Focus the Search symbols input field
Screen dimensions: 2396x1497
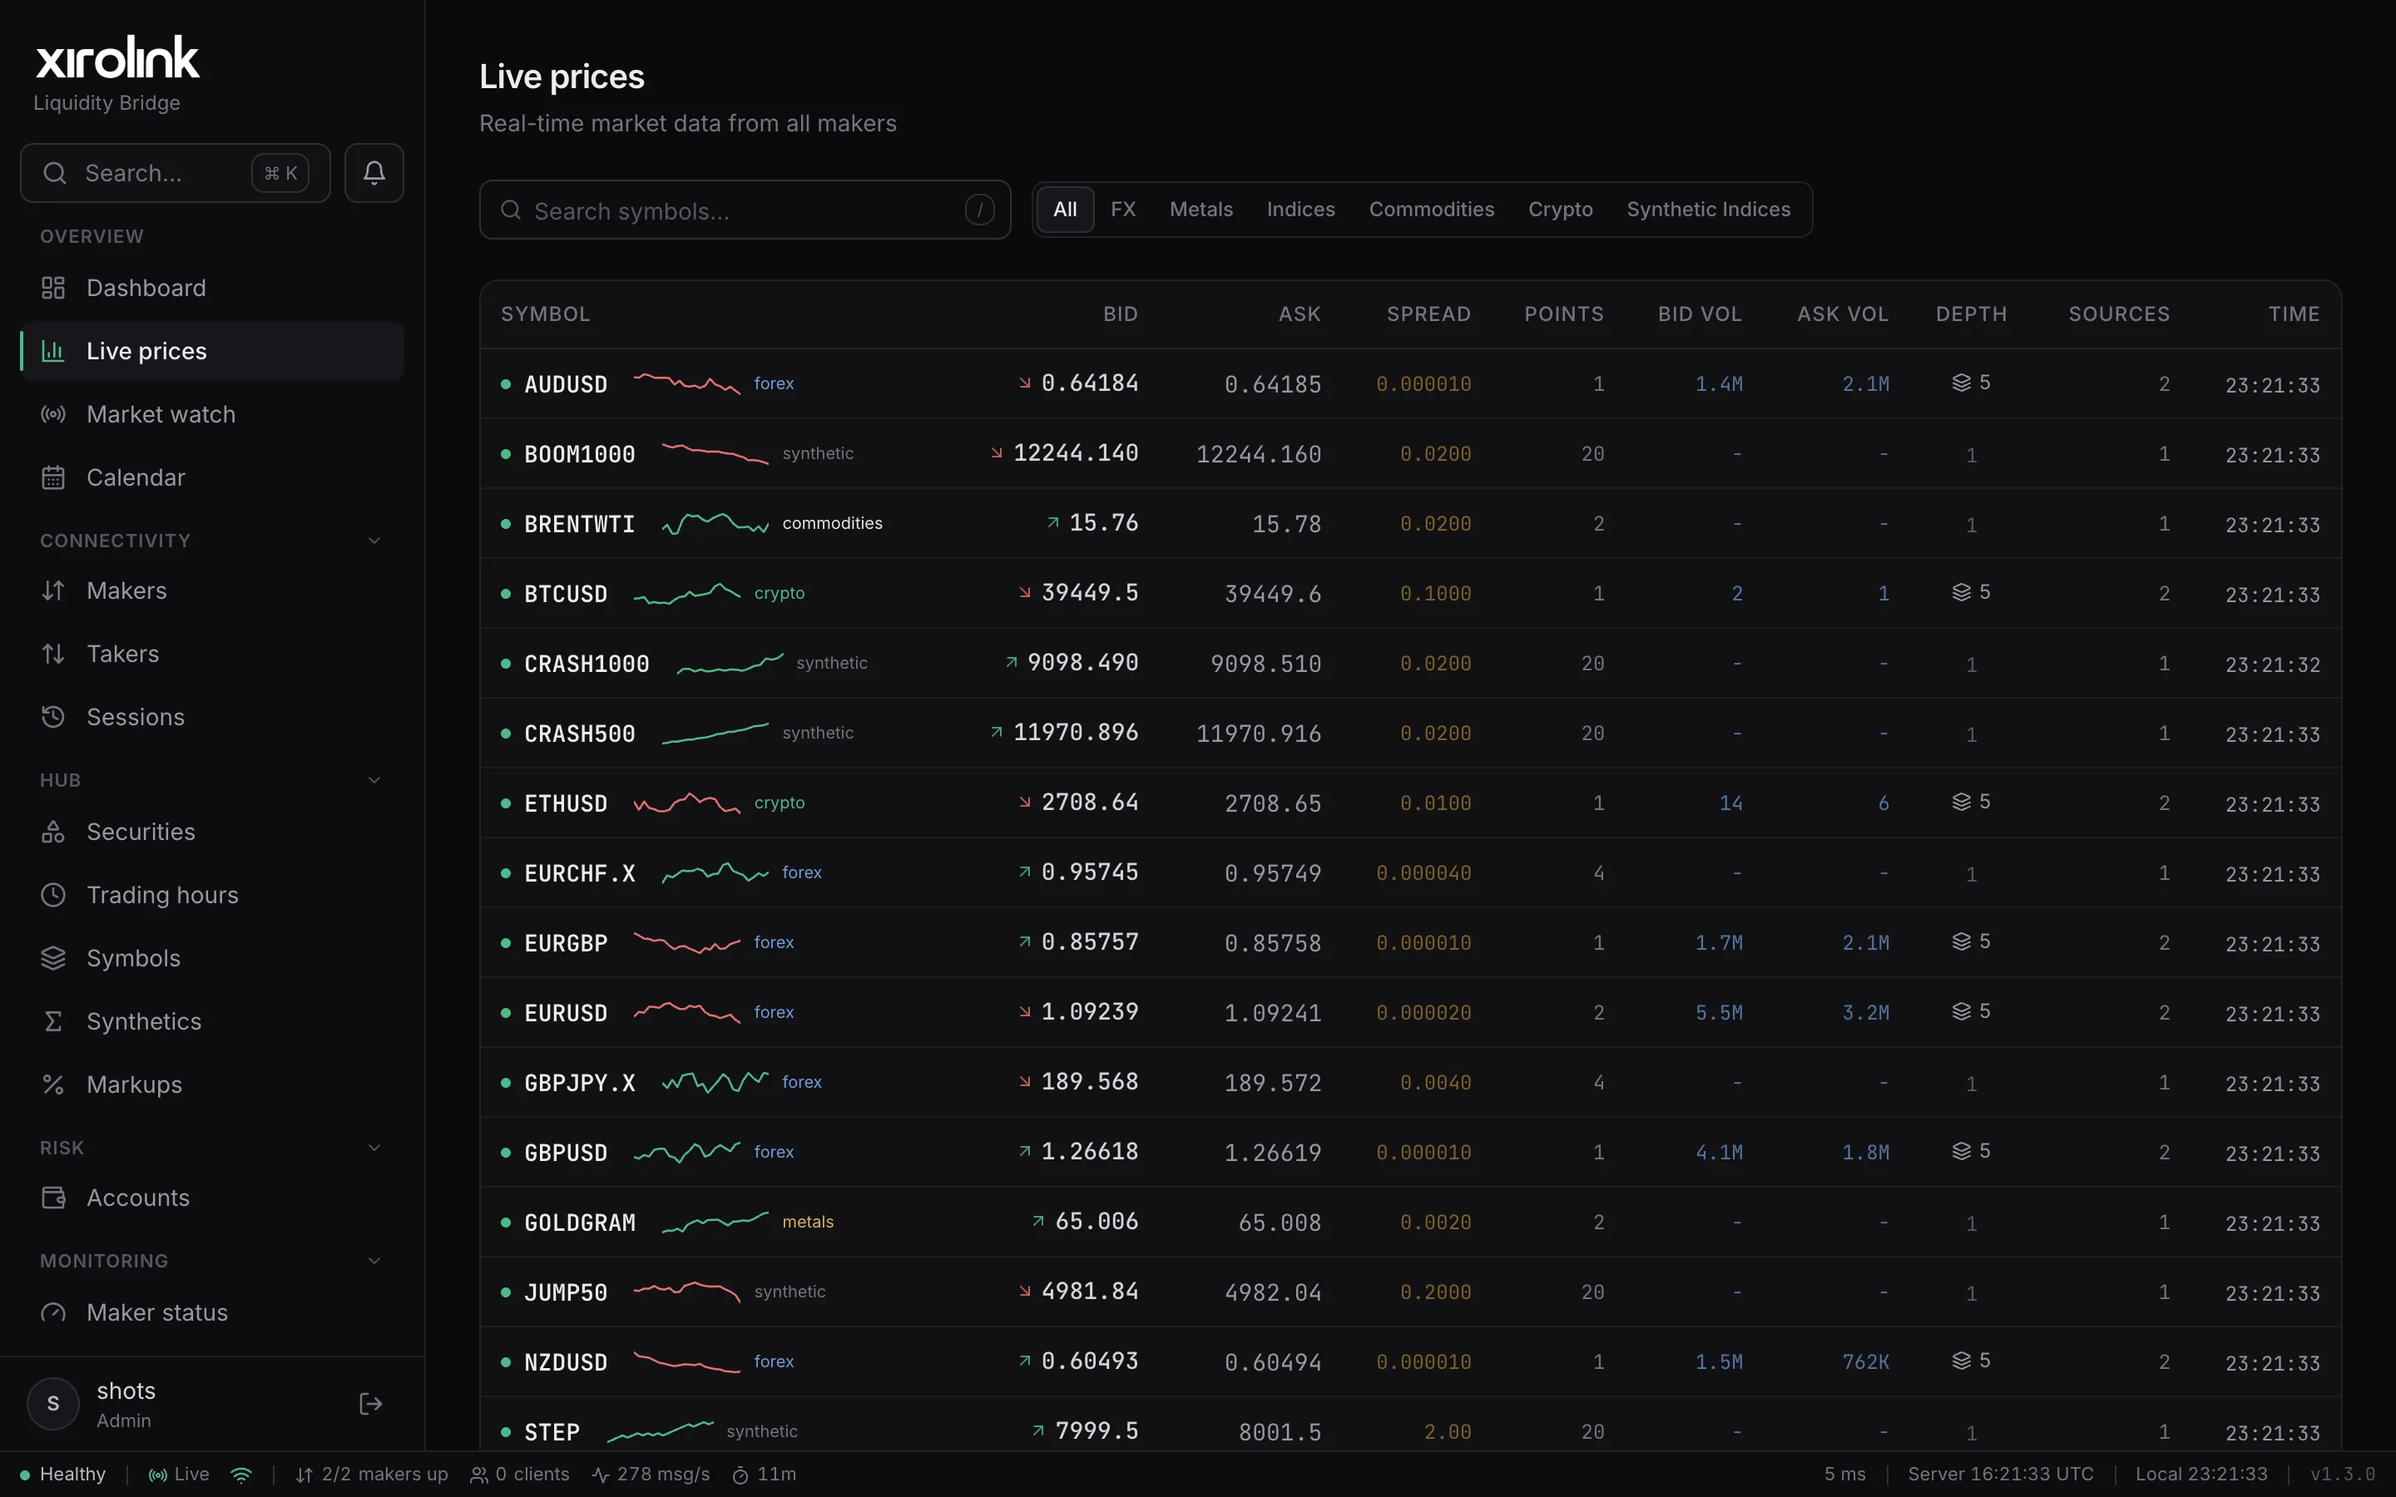(x=745, y=210)
